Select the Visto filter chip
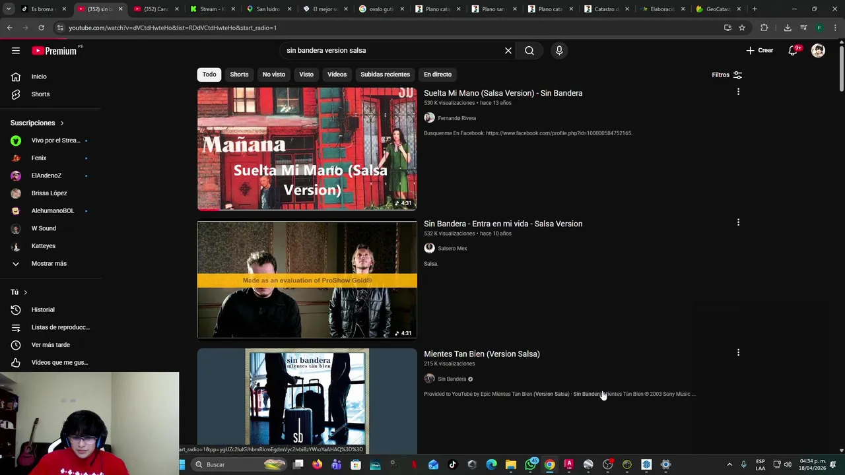This screenshot has width=845, height=475. (x=306, y=75)
